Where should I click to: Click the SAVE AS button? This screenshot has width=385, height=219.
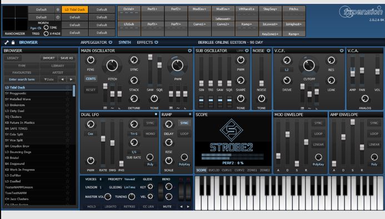(x=67, y=58)
